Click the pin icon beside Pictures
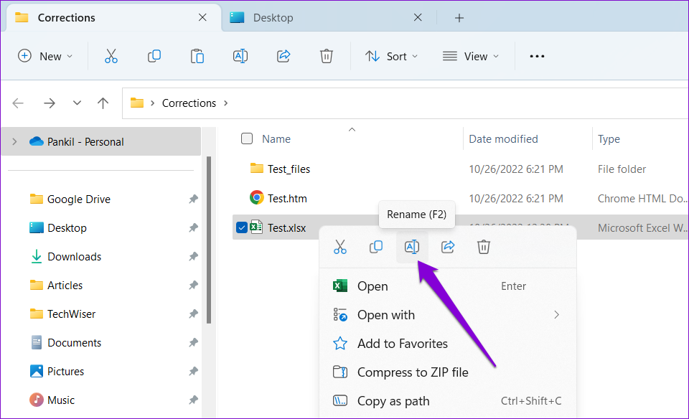The height and width of the screenshot is (419, 689). tap(193, 372)
